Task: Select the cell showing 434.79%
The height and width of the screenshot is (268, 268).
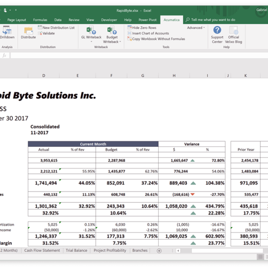Action: (207, 206)
